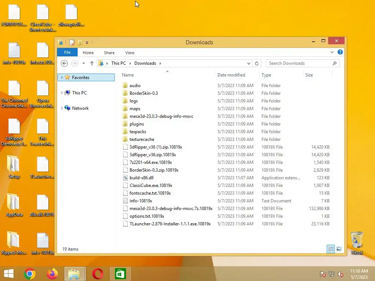
Task: Click arrow after This PC in address path
Action: [130, 63]
